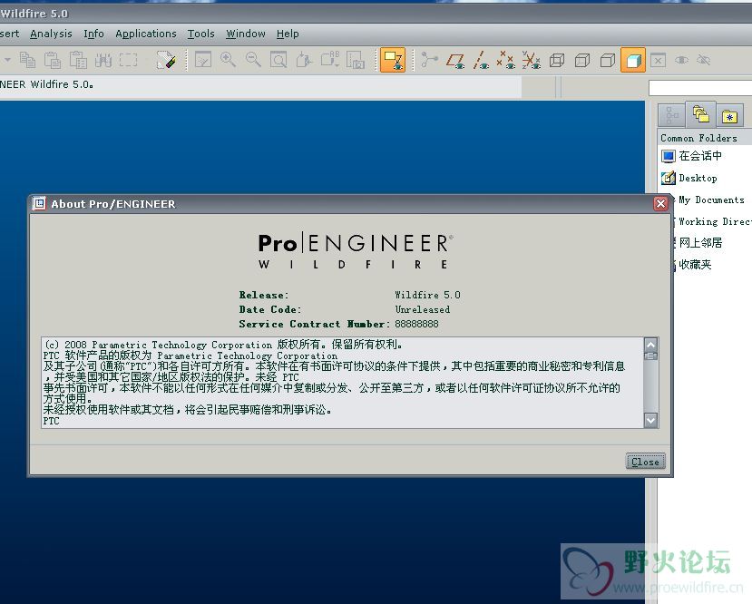The image size is (752, 604).
Task: Open the Help menu
Action: pos(288,34)
